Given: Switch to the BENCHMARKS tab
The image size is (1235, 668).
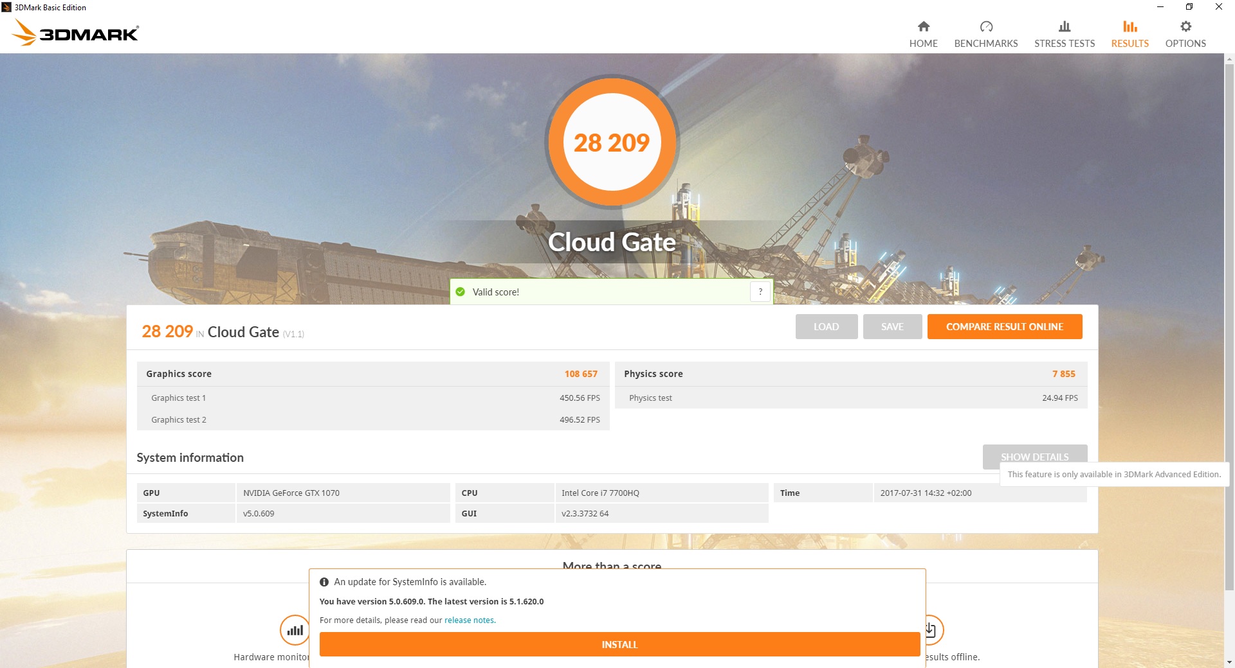Looking at the screenshot, I should pos(986,43).
